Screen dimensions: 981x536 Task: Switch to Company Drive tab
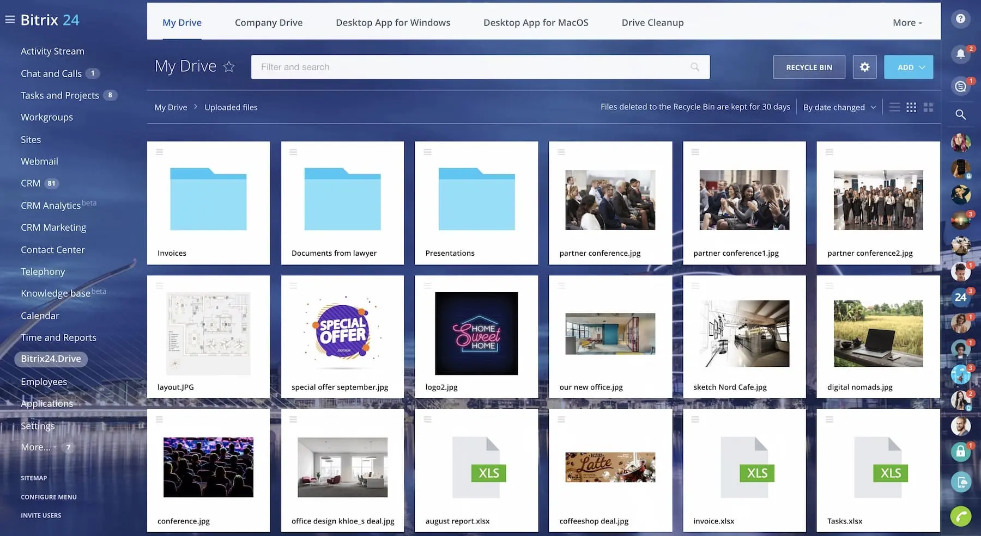point(268,22)
